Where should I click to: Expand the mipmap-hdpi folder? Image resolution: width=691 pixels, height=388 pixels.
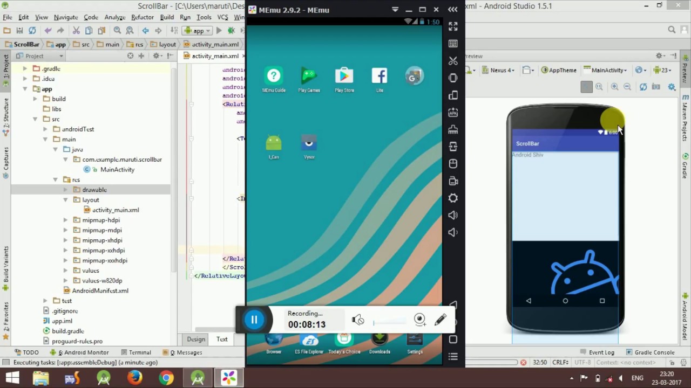click(x=65, y=220)
